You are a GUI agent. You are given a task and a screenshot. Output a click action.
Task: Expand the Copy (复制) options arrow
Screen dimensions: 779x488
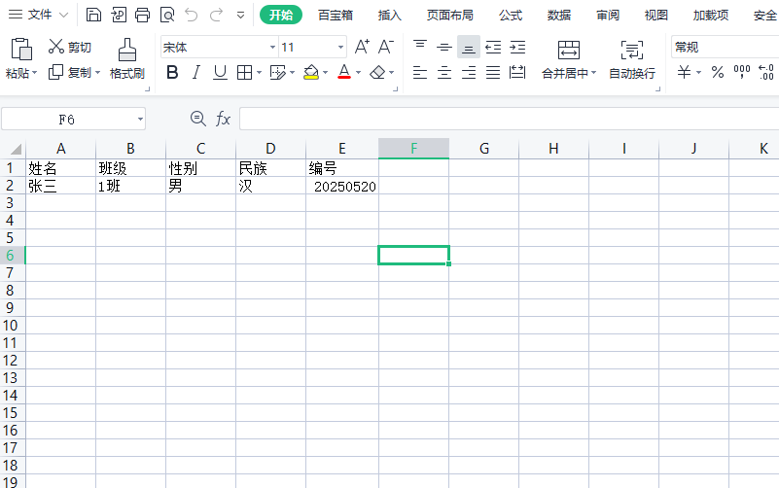click(97, 73)
